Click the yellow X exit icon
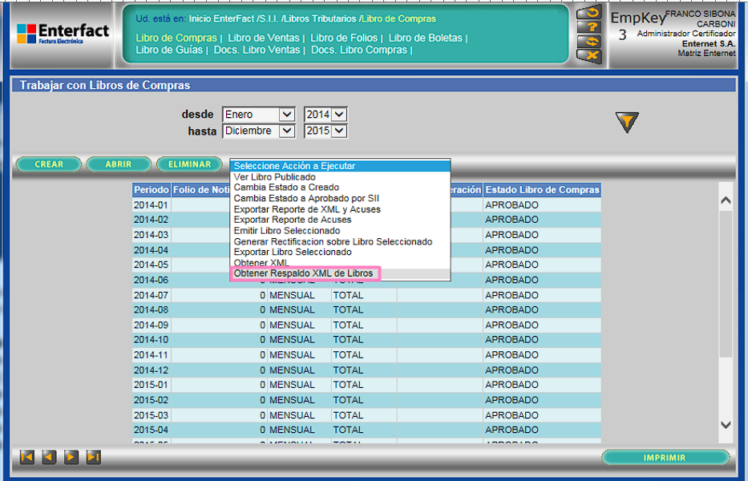Screen dimensions: 748x481 pos(589,55)
